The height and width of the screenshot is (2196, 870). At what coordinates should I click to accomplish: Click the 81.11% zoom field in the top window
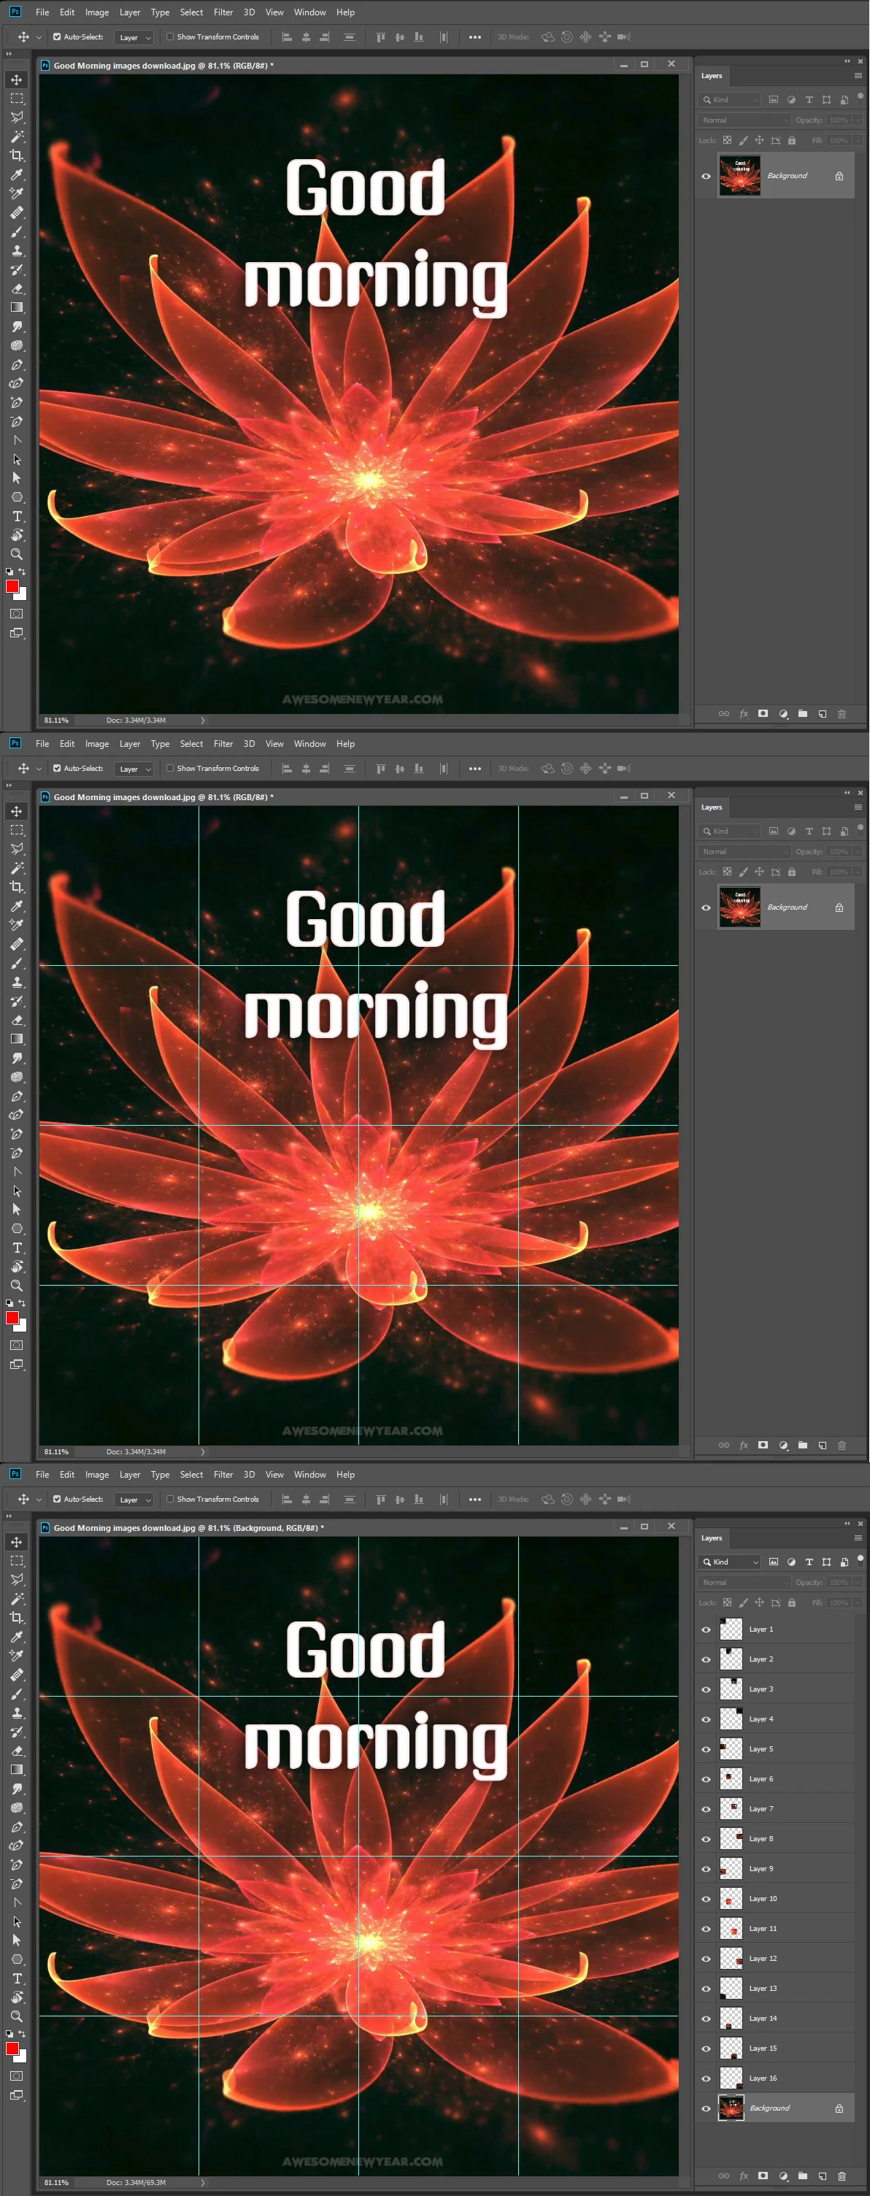point(56,721)
